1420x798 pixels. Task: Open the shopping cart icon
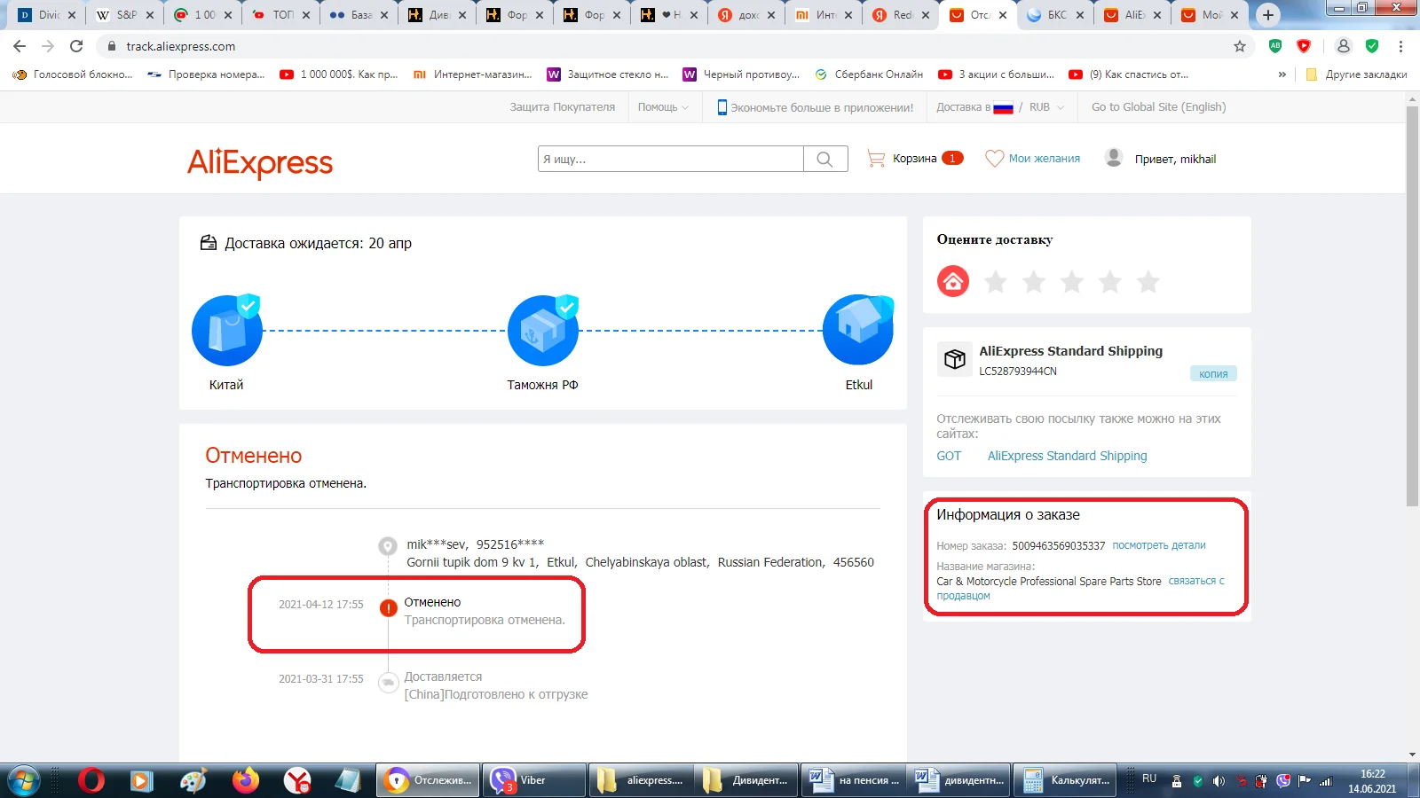[876, 159]
